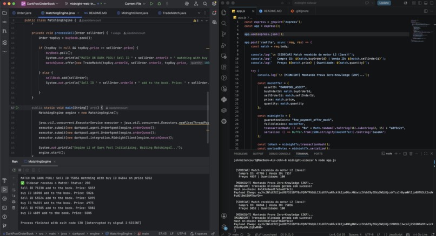Open the Project tool window in IntelliJ
The height and width of the screenshot is (236, 436).
coord(4,13)
